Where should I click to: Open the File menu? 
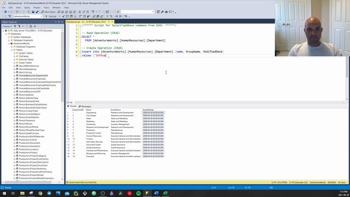(3, 8)
